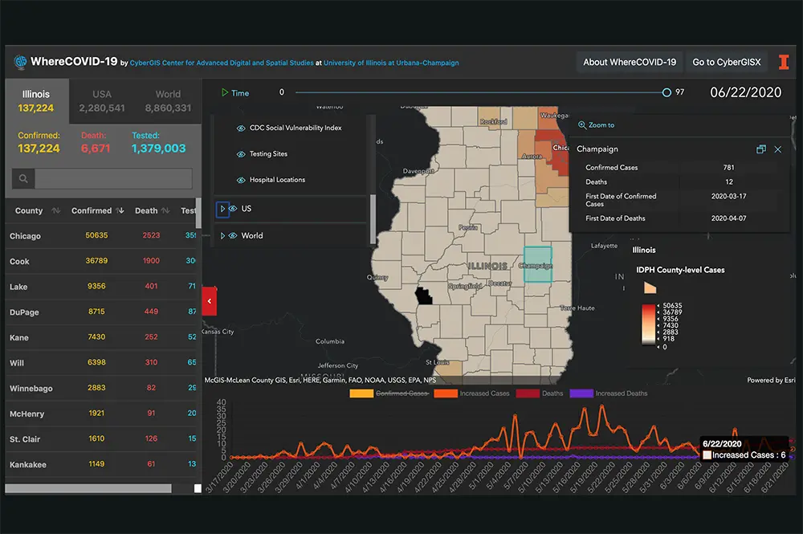This screenshot has height=534, width=803.
Task: Sort table by the Confirmed column arrow
Action: (120, 211)
